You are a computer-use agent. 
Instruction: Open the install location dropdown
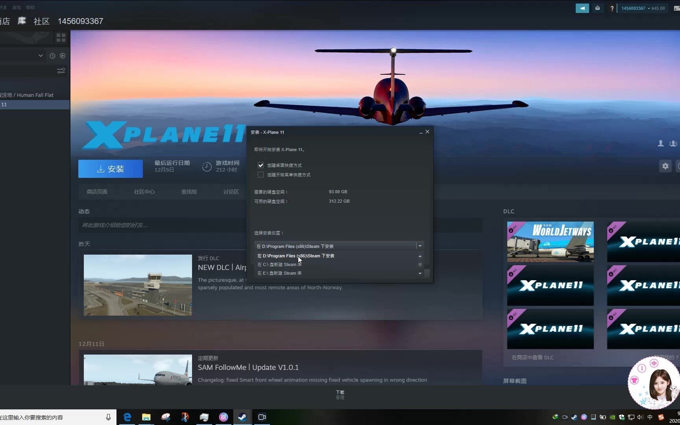click(419, 246)
